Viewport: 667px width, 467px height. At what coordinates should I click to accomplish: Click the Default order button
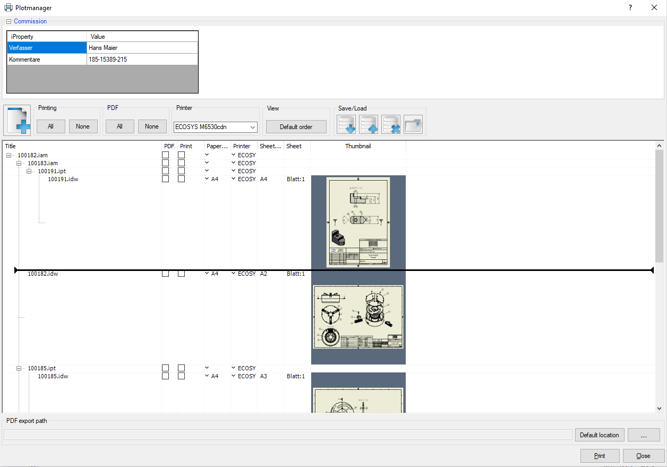[296, 127]
